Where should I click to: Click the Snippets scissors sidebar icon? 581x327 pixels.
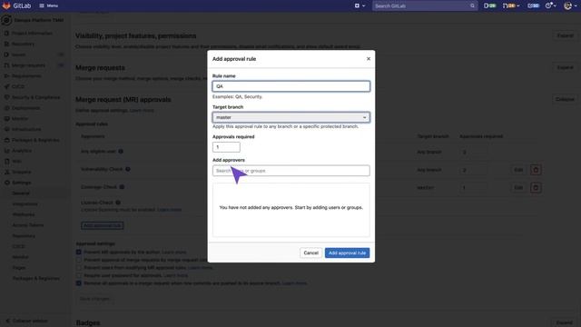click(6, 172)
